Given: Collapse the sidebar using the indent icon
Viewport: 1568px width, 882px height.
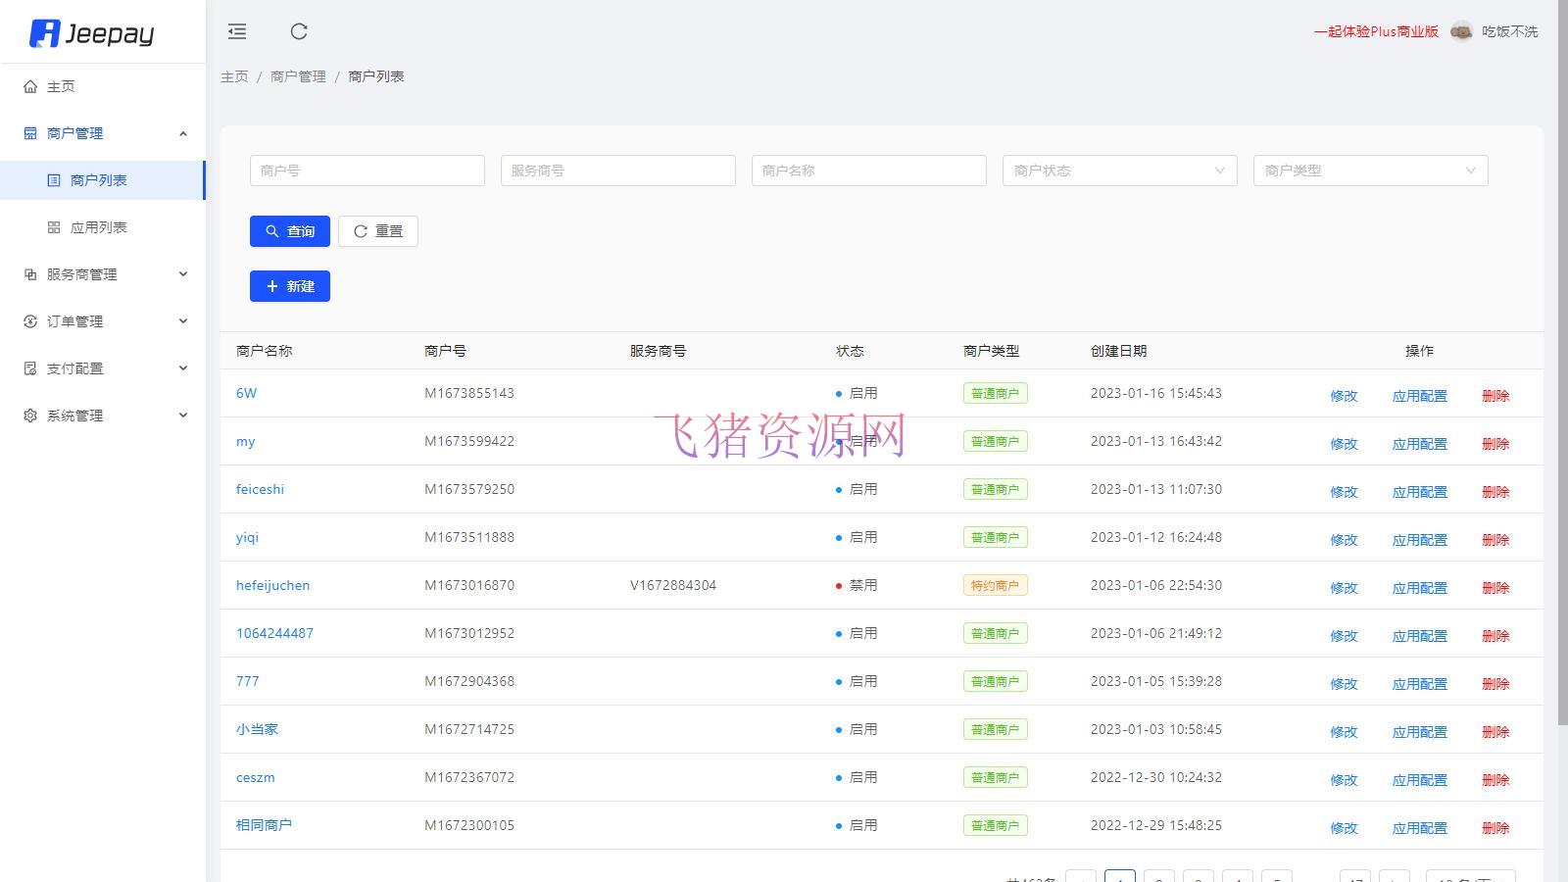Looking at the screenshot, I should pyautogui.click(x=236, y=31).
